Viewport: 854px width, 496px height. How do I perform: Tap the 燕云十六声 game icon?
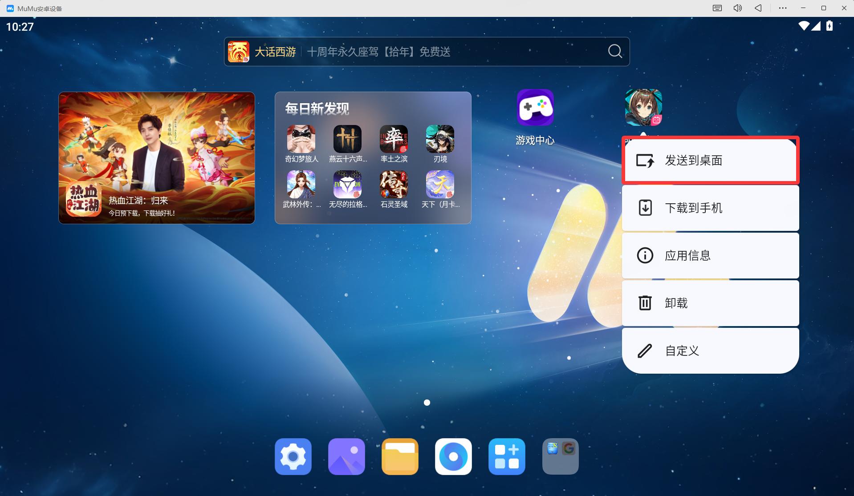point(347,139)
